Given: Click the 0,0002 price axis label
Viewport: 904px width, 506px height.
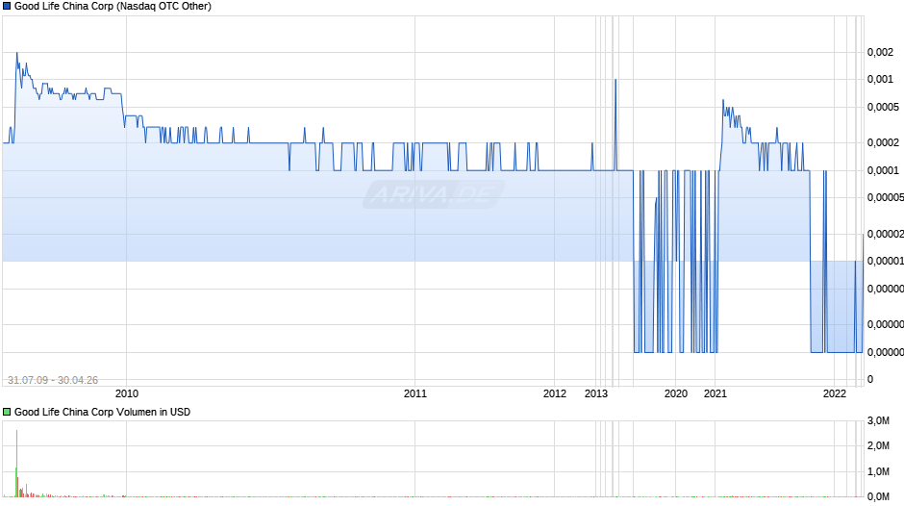Looking at the screenshot, I should tap(883, 142).
